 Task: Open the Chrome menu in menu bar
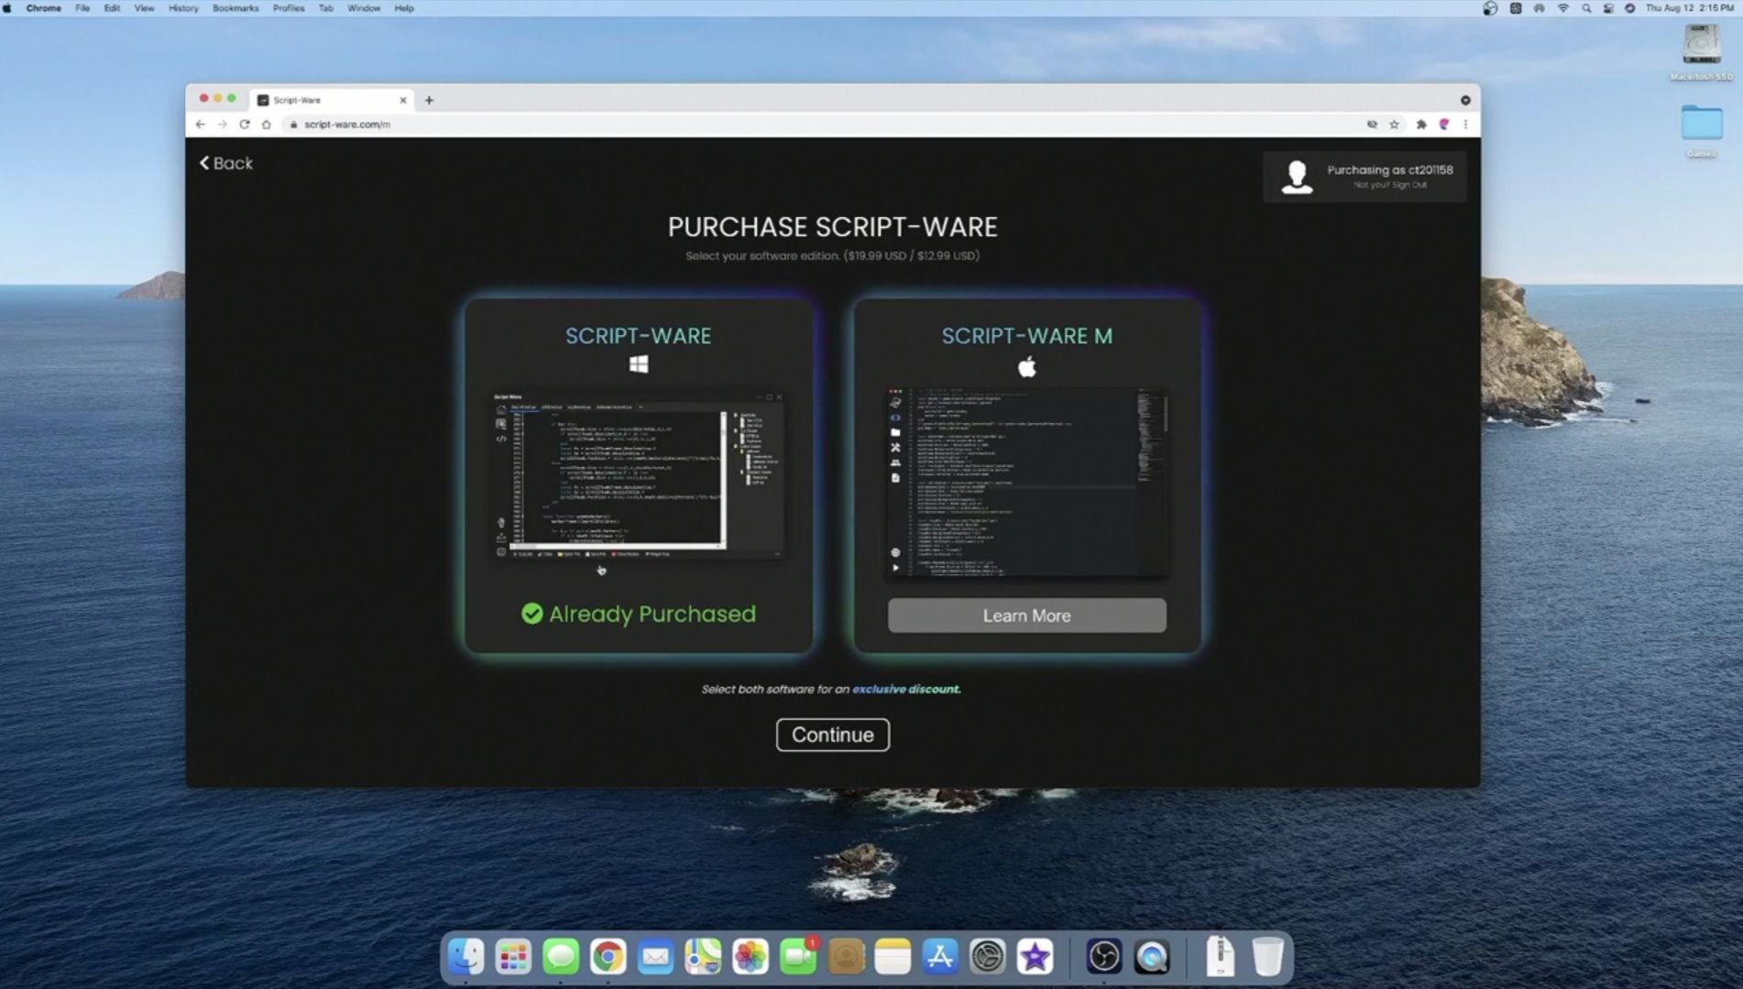[43, 8]
